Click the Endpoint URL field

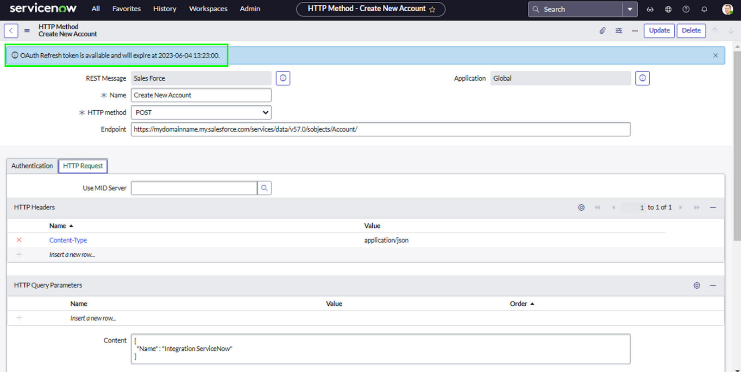pyautogui.click(x=380, y=129)
